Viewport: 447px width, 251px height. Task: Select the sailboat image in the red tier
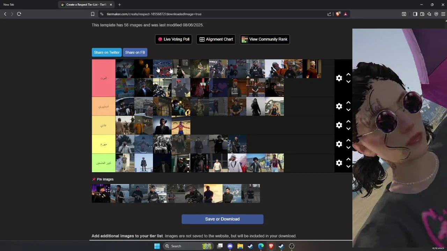125,88
